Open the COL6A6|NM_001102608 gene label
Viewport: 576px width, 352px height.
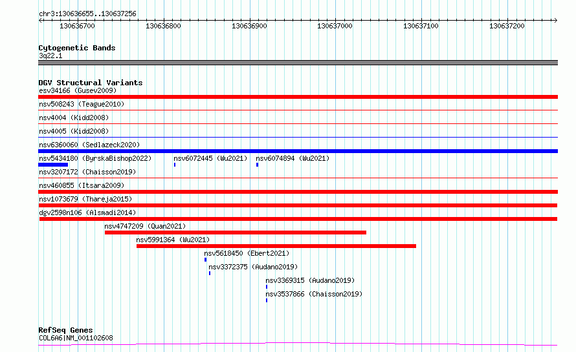76,338
